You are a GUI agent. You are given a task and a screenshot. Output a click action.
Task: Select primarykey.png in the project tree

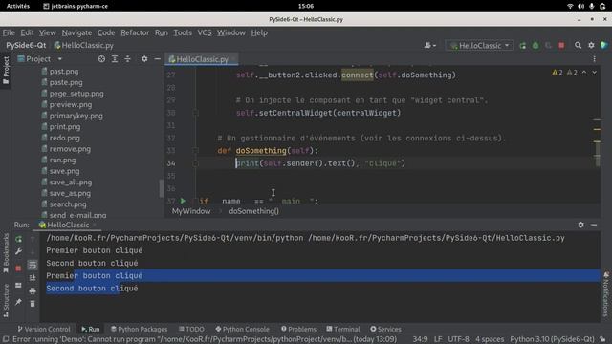pyautogui.click(x=76, y=116)
